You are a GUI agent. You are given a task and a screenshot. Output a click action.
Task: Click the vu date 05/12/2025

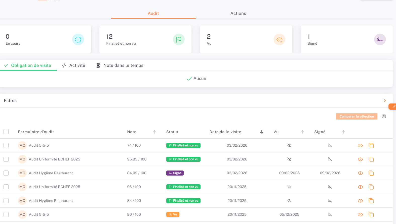point(289,214)
